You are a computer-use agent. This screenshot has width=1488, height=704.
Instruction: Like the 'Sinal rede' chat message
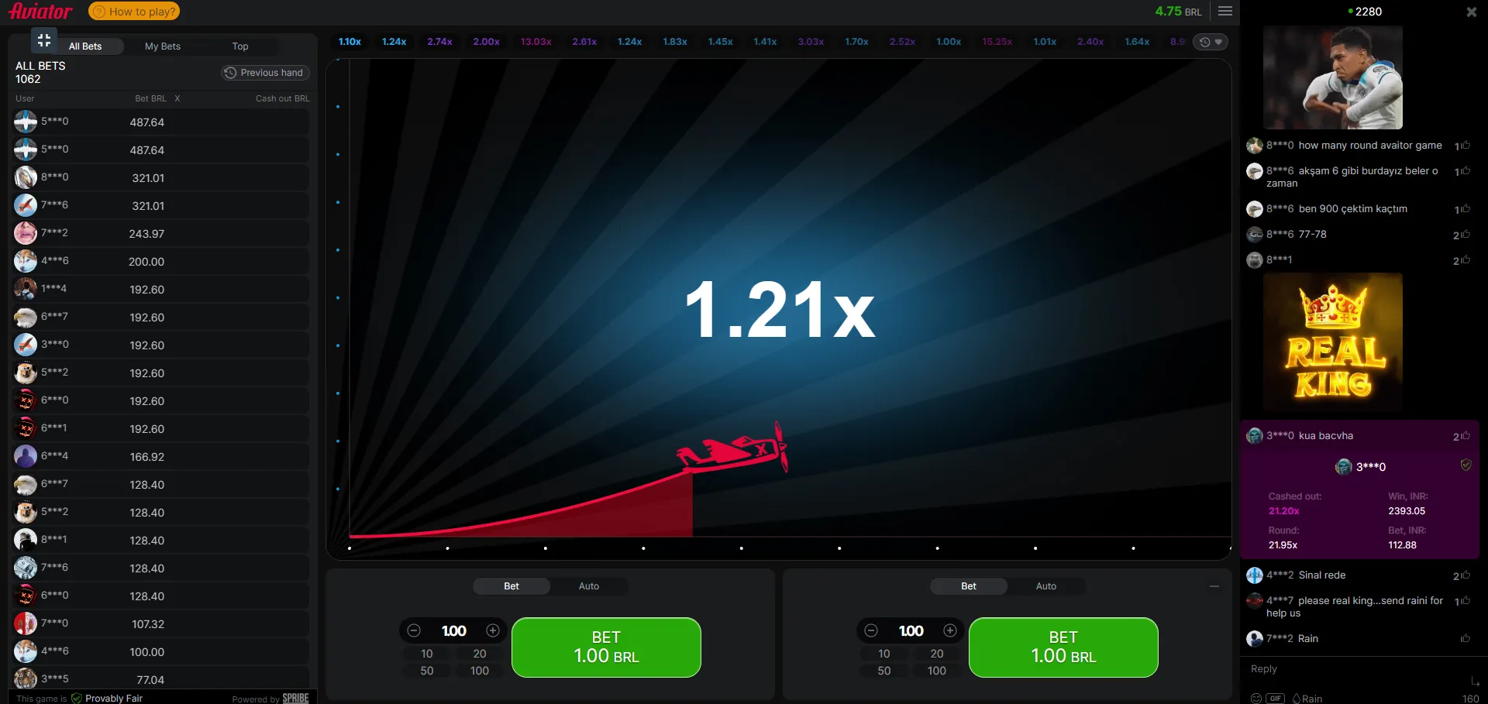(x=1466, y=575)
